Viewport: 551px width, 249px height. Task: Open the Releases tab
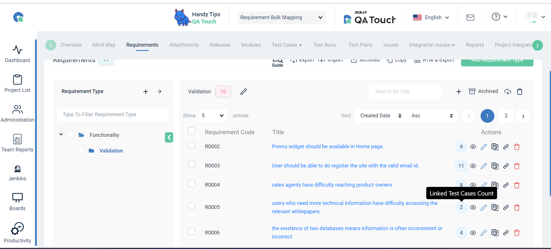tap(220, 45)
